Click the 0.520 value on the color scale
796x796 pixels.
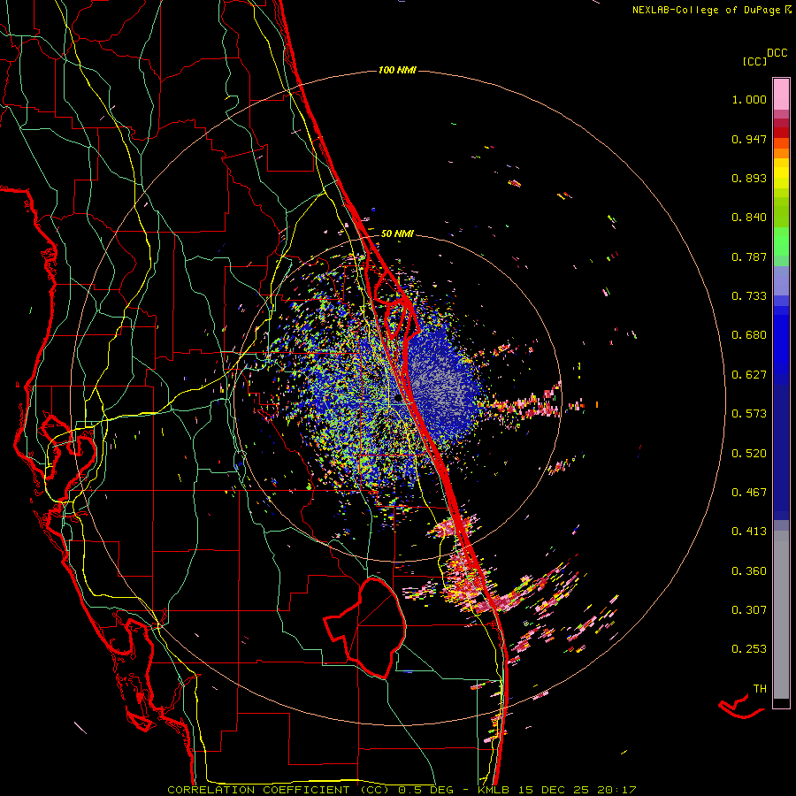(x=749, y=454)
